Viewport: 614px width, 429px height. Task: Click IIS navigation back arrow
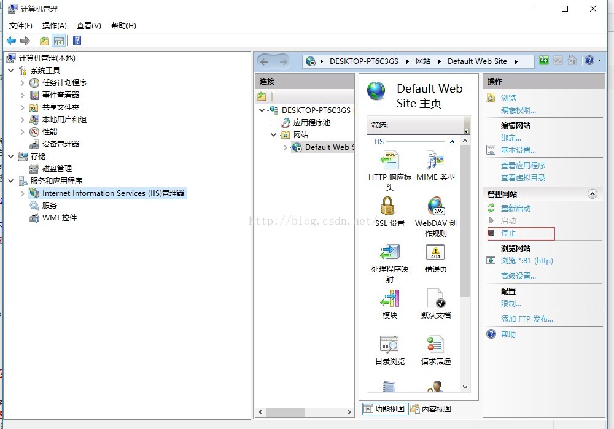(264, 61)
